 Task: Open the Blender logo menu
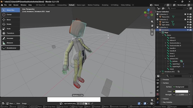pos(2,5)
